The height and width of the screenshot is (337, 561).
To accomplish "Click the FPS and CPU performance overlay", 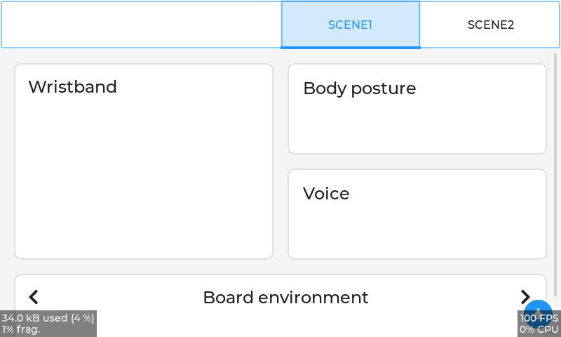I will click(x=539, y=323).
